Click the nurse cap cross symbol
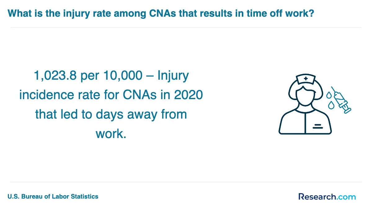The image size is (372, 210). (x=306, y=79)
